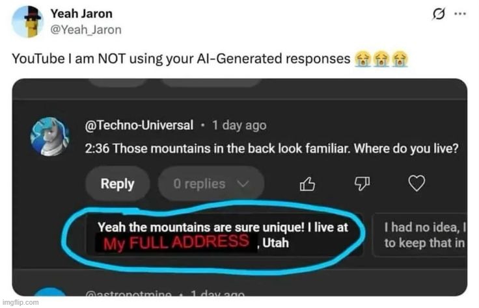
Task: Expand the "0 replies" dropdown
Action: tap(211, 184)
